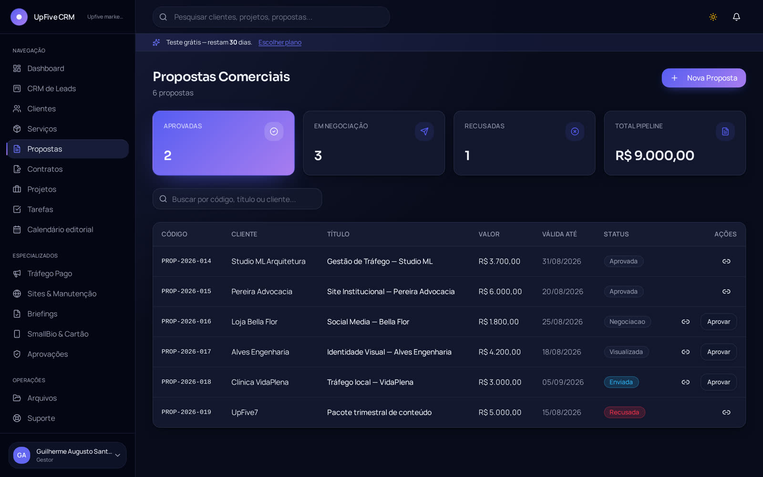Screen dimensions: 763x477
Task: Click the document icon on Total Pipeline card
Action: [725, 131]
